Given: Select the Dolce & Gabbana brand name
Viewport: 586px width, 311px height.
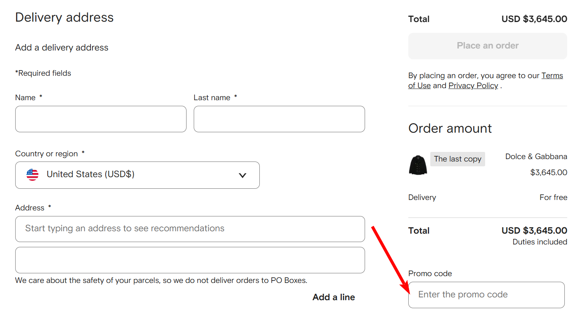Looking at the screenshot, I should pyautogui.click(x=536, y=157).
